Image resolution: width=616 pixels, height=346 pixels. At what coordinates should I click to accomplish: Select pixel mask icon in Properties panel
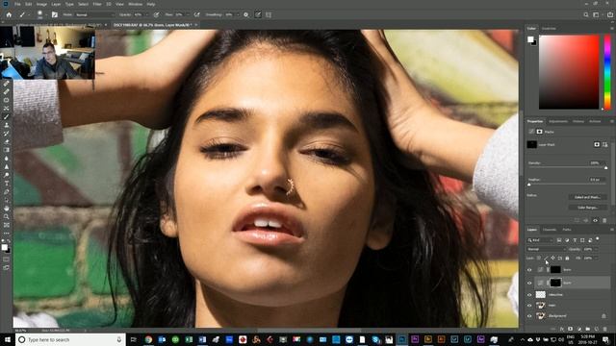[597, 145]
